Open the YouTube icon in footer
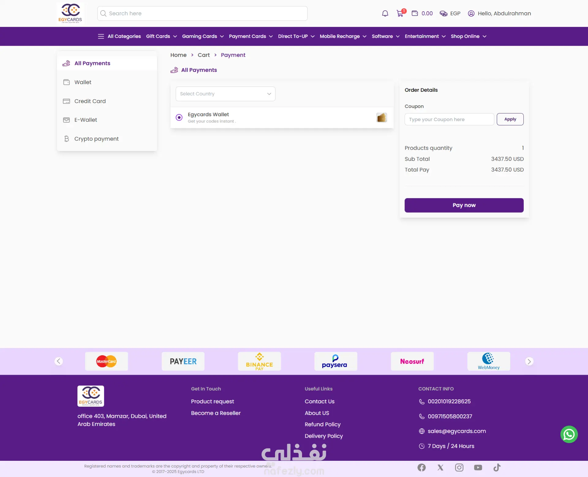The height and width of the screenshot is (477, 588). click(478, 468)
